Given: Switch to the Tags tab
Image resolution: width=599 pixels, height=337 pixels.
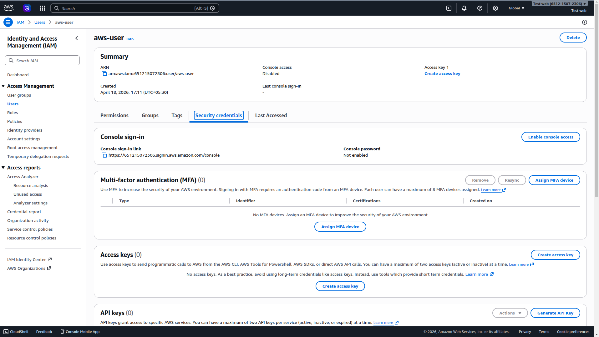Looking at the screenshot, I should pyautogui.click(x=177, y=115).
